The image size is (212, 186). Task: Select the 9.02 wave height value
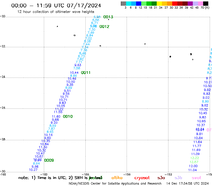(x=206, y=98)
